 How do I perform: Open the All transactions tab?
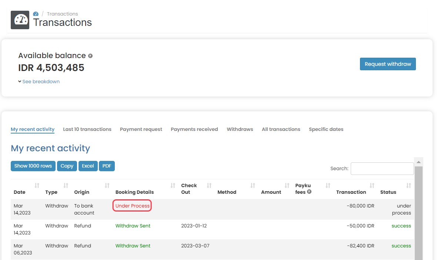(281, 129)
